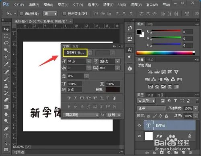Open the 窗口(W) menu
Viewport: 201px width, 156px height.
pos(152,5)
